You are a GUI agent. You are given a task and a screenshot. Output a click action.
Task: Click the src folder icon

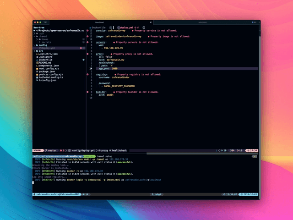37,51
